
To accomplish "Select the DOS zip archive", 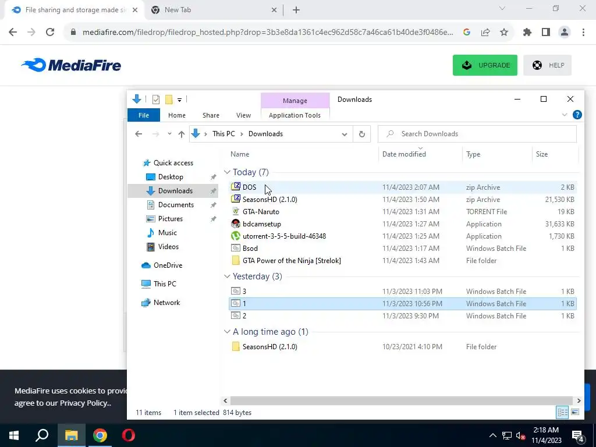I will [x=403, y=187].
